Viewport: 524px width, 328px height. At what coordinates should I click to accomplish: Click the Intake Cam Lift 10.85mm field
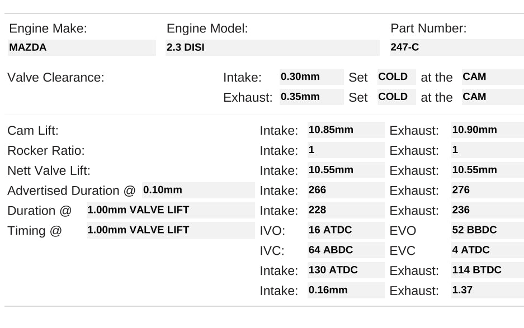click(346, 130)
